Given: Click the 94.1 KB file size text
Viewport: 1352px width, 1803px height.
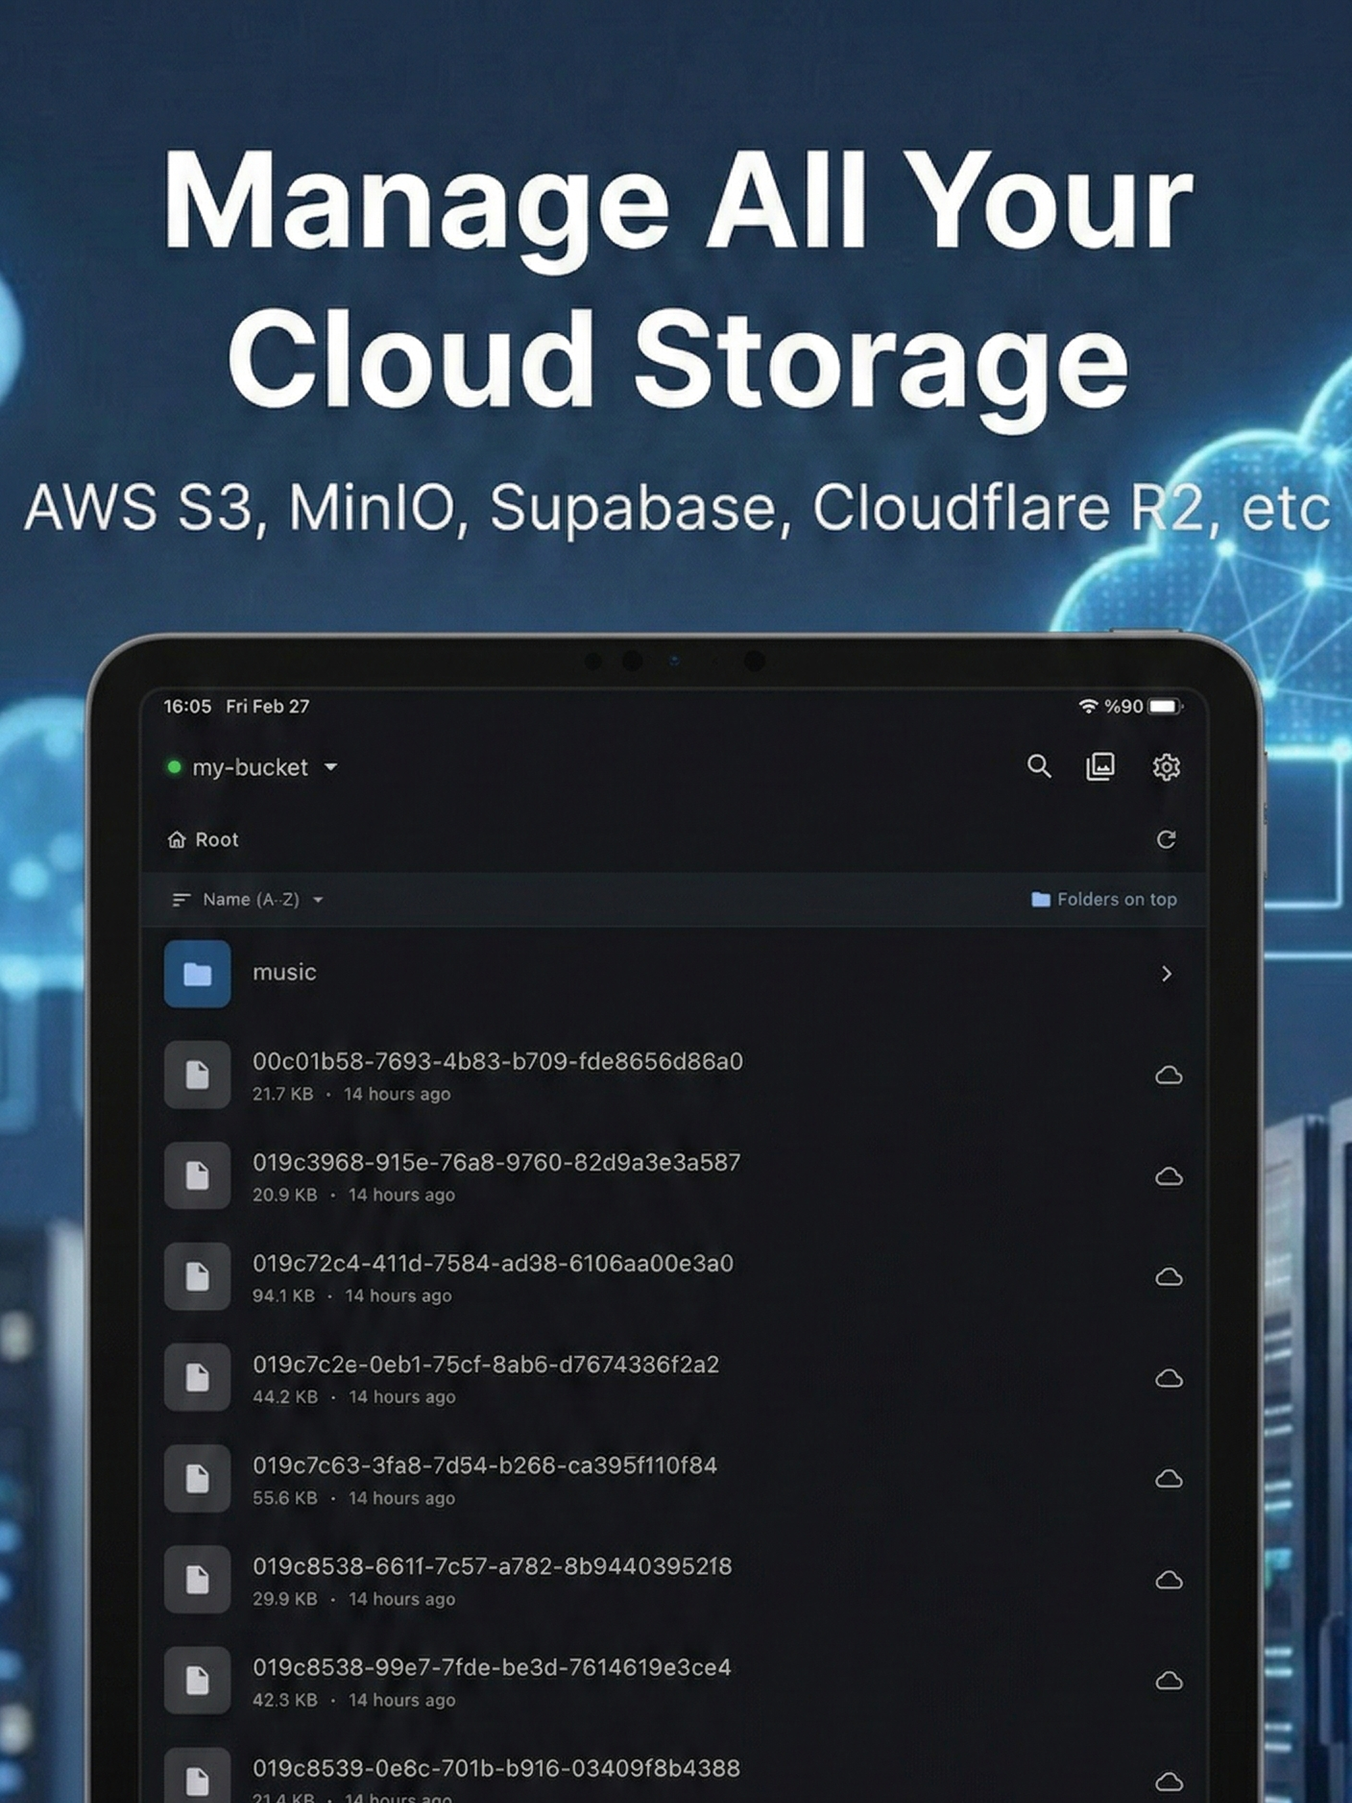Looking at the screenshot, I should tap(284, 1296).
